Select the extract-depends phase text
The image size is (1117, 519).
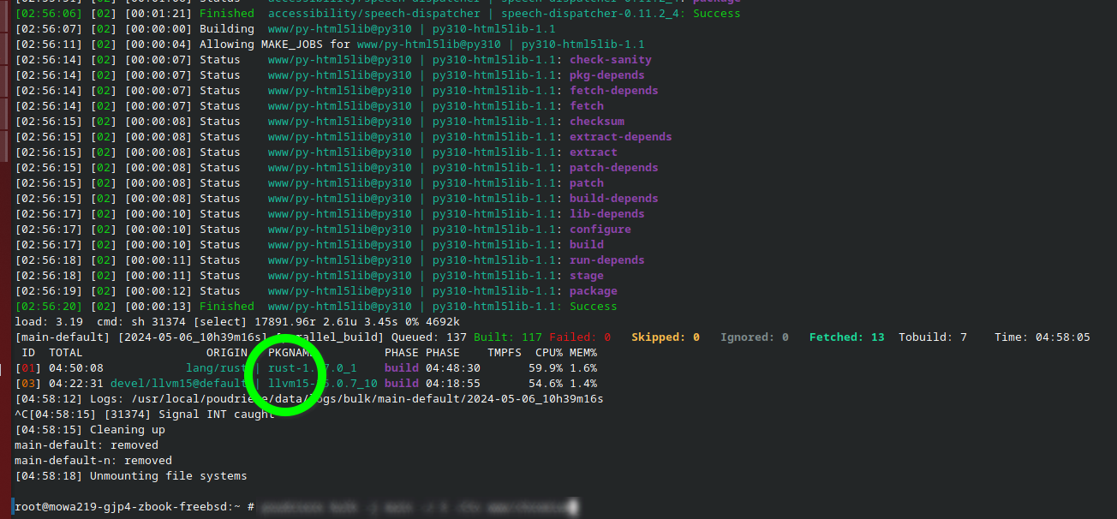pyautogui.click(x=620, y=137)
